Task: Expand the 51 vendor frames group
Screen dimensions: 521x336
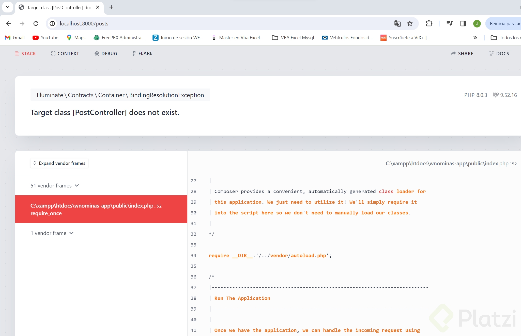Action: [55, 186]
